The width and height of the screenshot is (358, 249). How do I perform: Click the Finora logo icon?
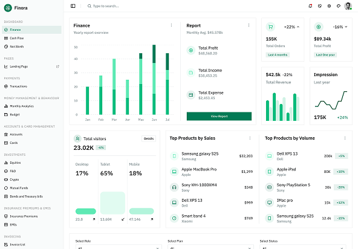8,8
